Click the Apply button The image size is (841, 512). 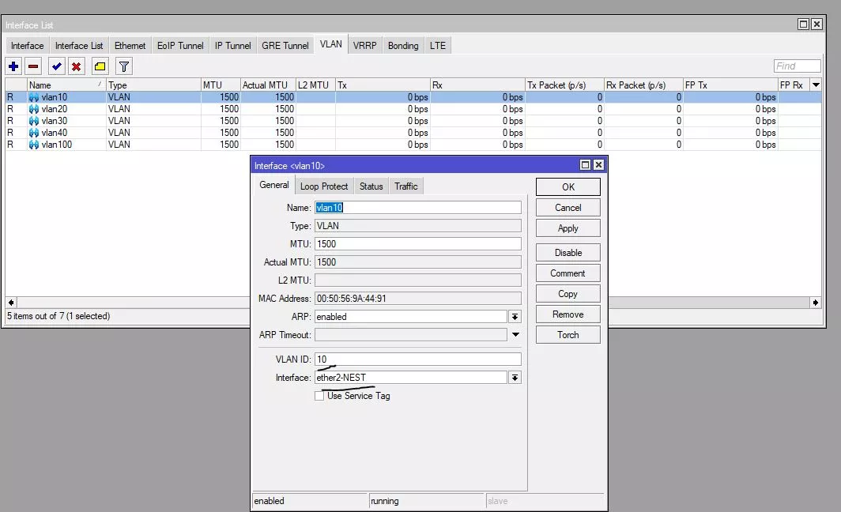(568, 228)
